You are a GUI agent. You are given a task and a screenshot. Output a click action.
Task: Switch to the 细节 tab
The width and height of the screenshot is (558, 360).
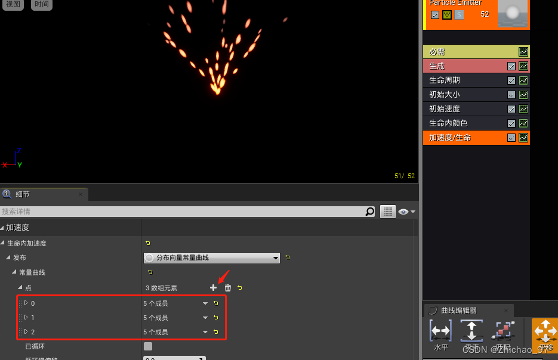point(44,194)
